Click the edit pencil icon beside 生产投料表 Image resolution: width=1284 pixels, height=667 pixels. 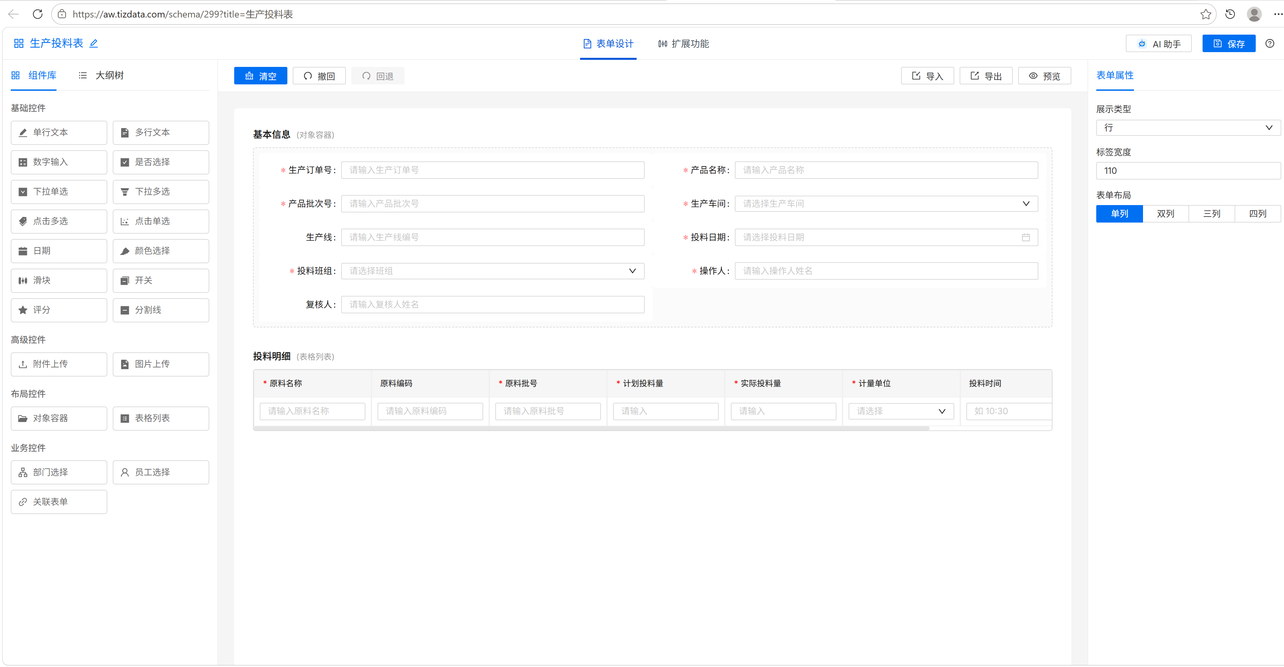(x=94, y=43)
